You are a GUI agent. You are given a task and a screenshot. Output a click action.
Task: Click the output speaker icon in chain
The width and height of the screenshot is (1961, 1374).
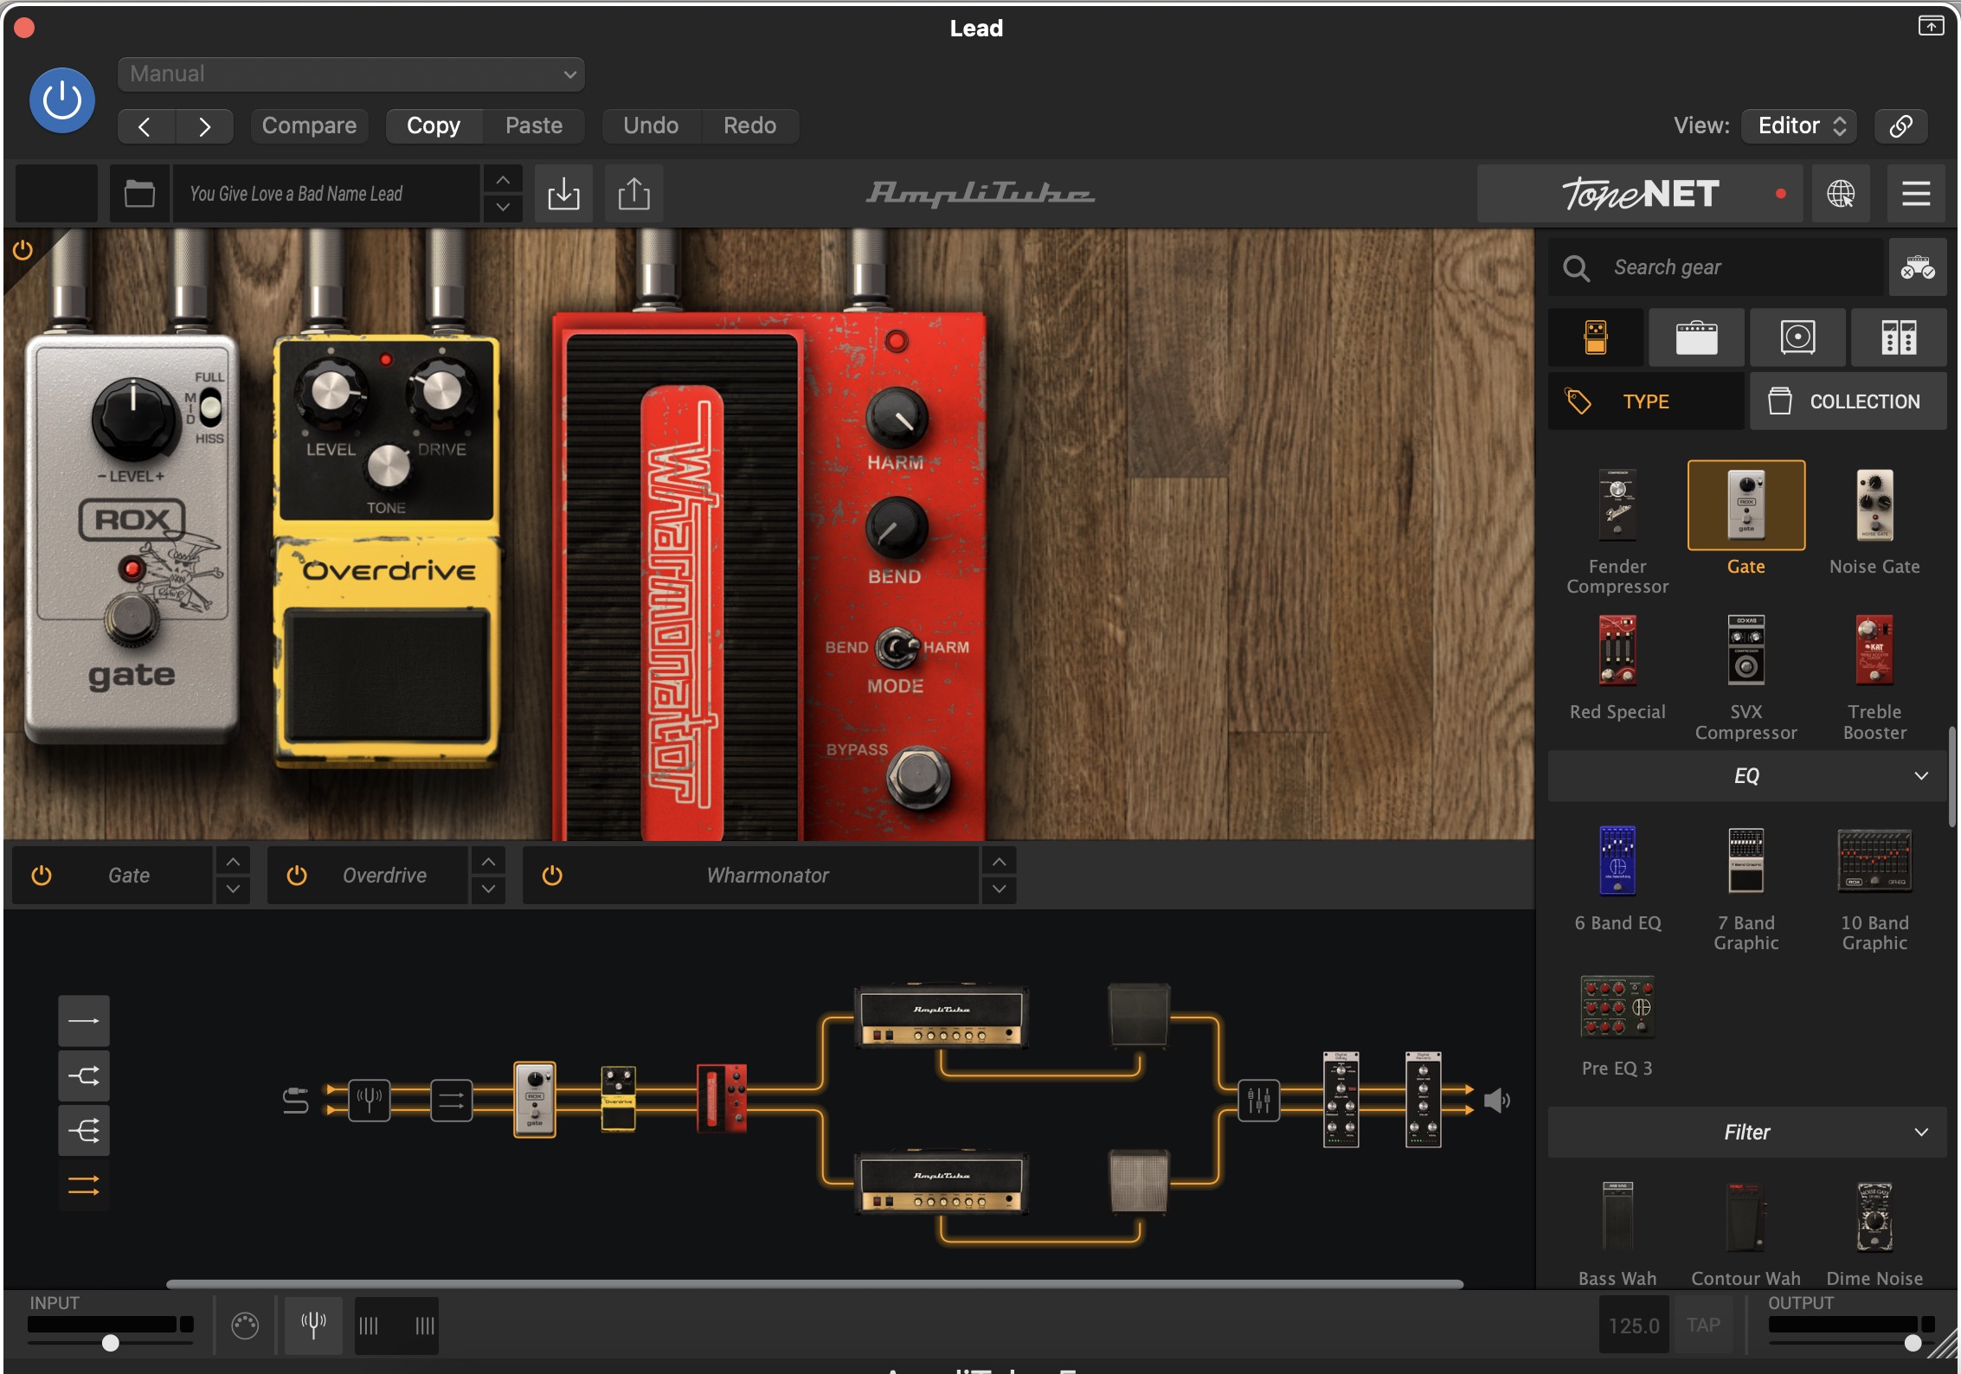[x=1497, y=1101]
